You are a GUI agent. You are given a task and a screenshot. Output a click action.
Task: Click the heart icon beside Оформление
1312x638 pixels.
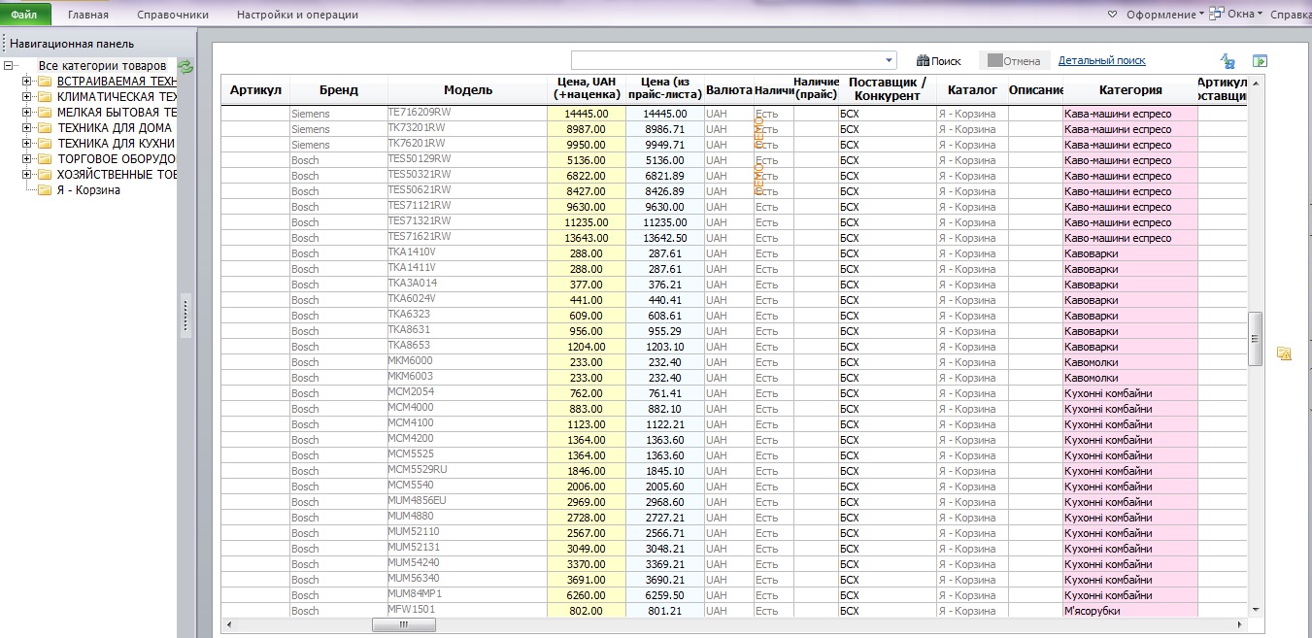click(1115, 15)
